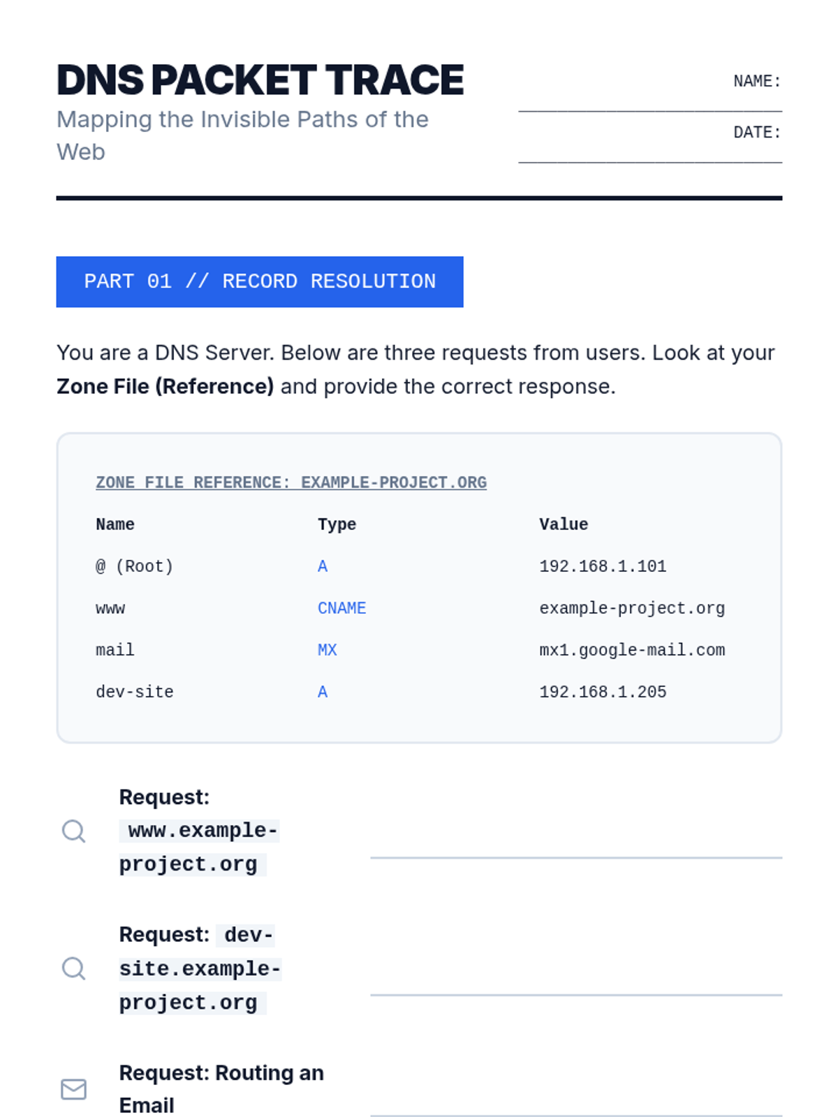Select the mx1.google-mail.com value

tap(632, 650)
